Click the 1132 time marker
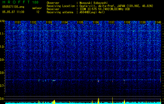Screen dimensions: 164x104 (x=33, y=22)
